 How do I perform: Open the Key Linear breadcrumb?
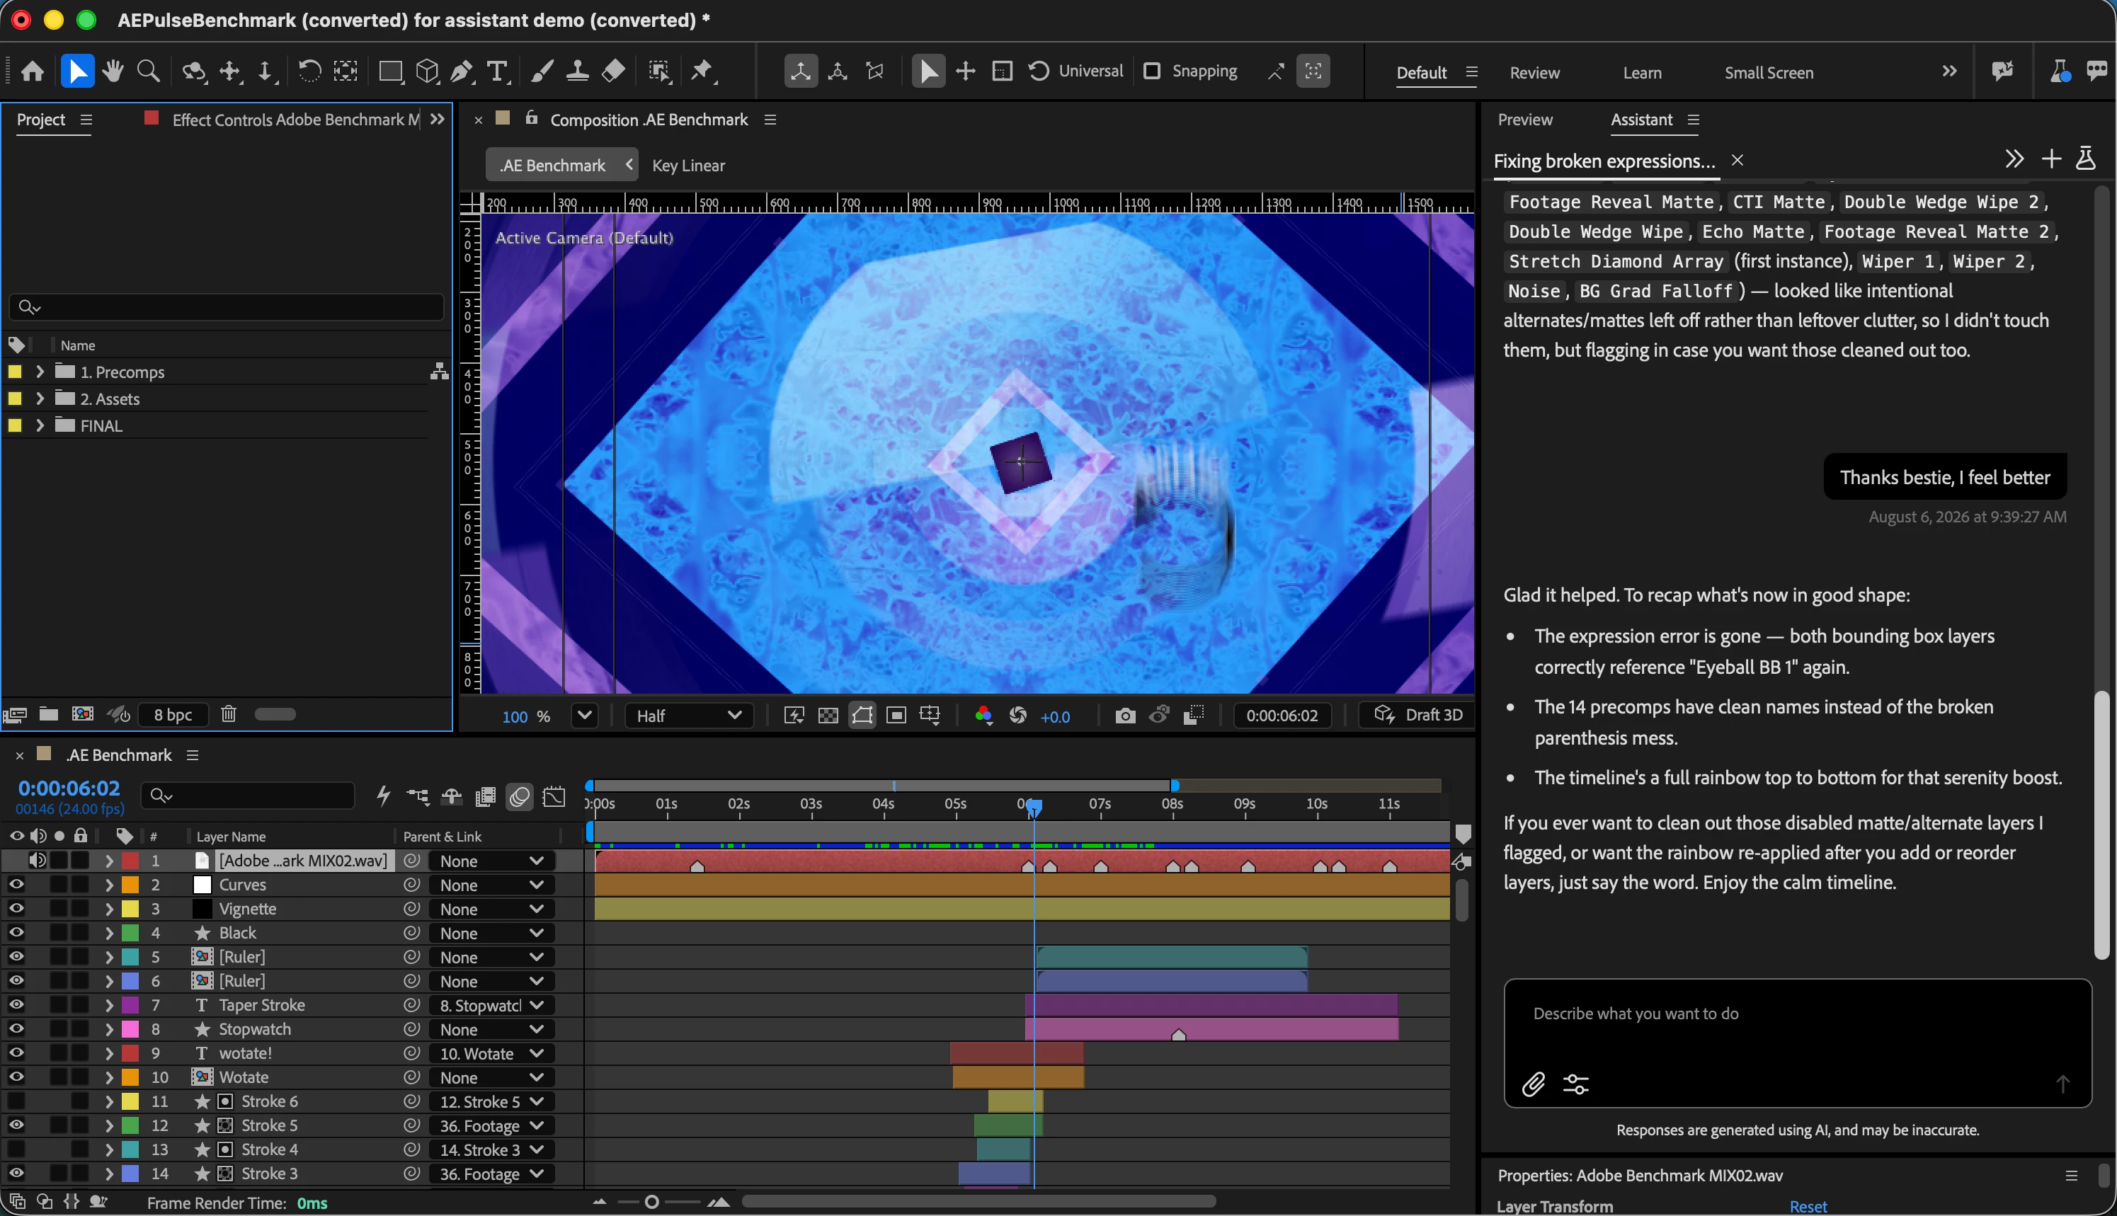coord(687,166)
